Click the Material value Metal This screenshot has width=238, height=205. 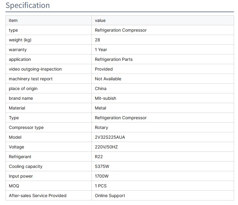coord(101,108)
